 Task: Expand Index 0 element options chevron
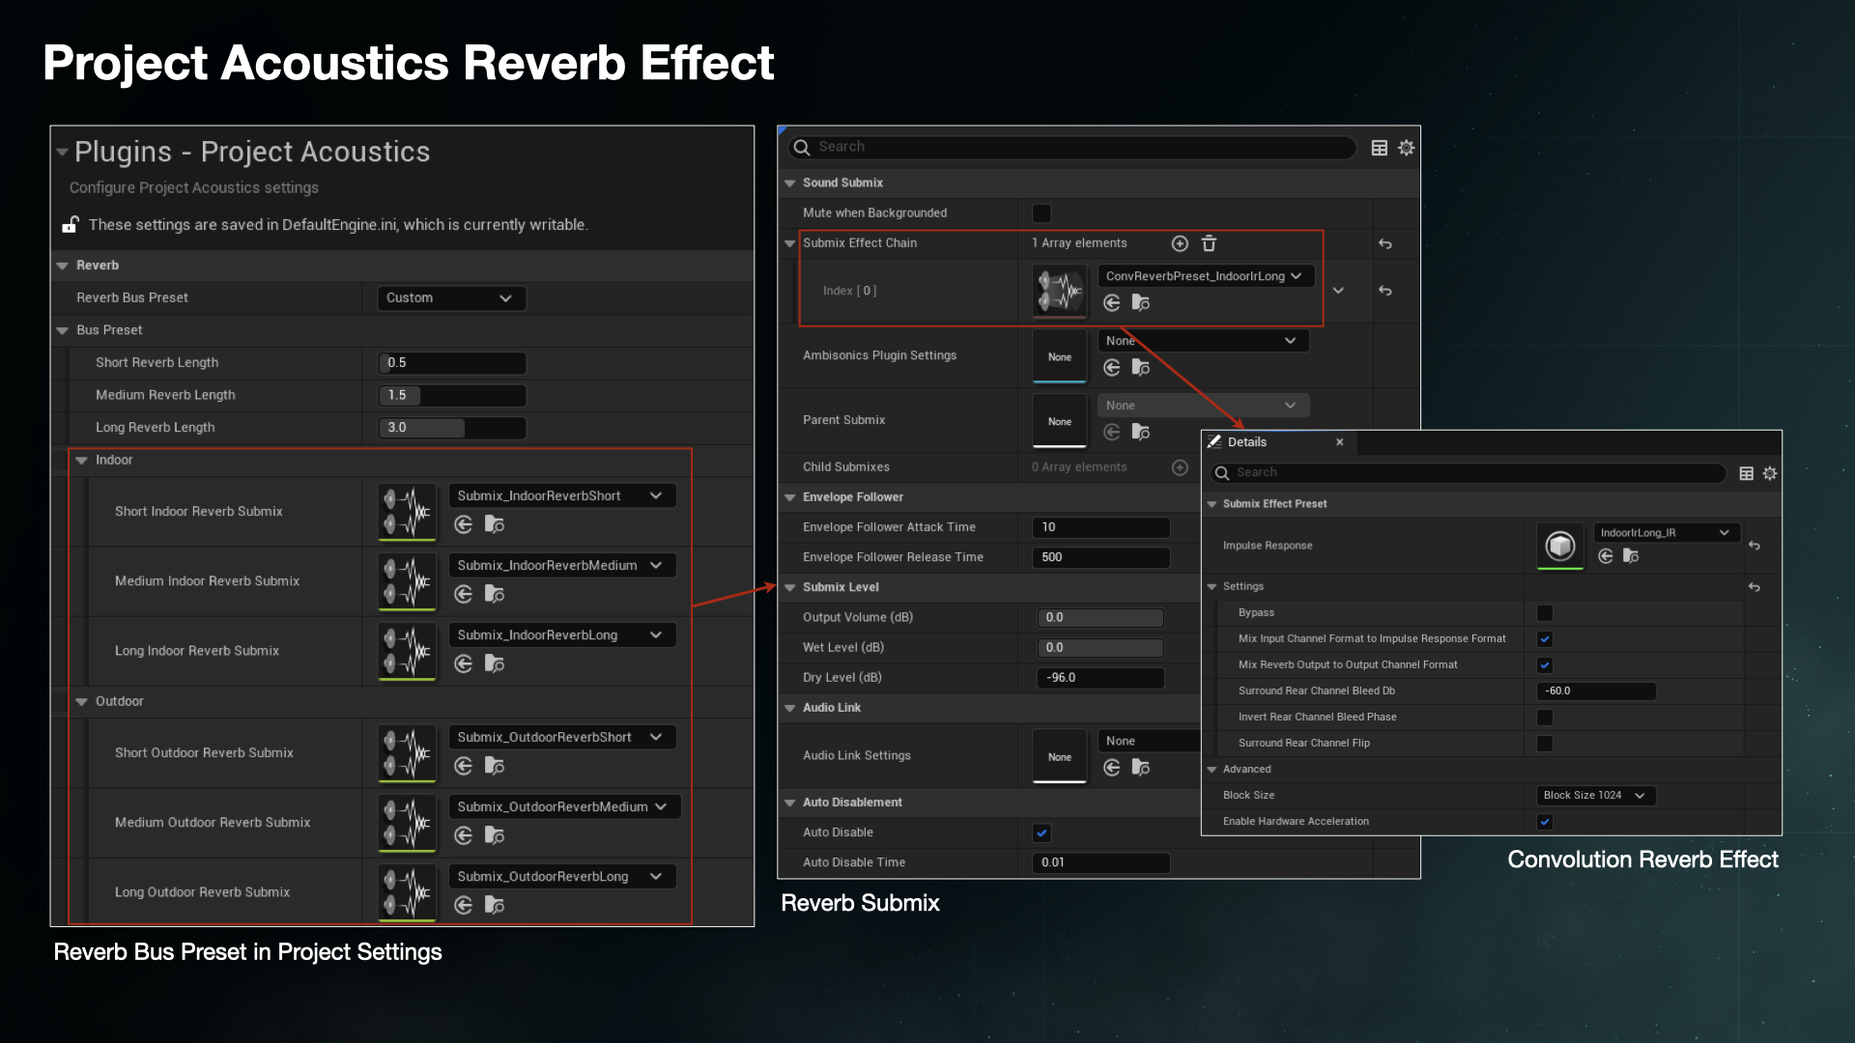(x=1338, y=291)
